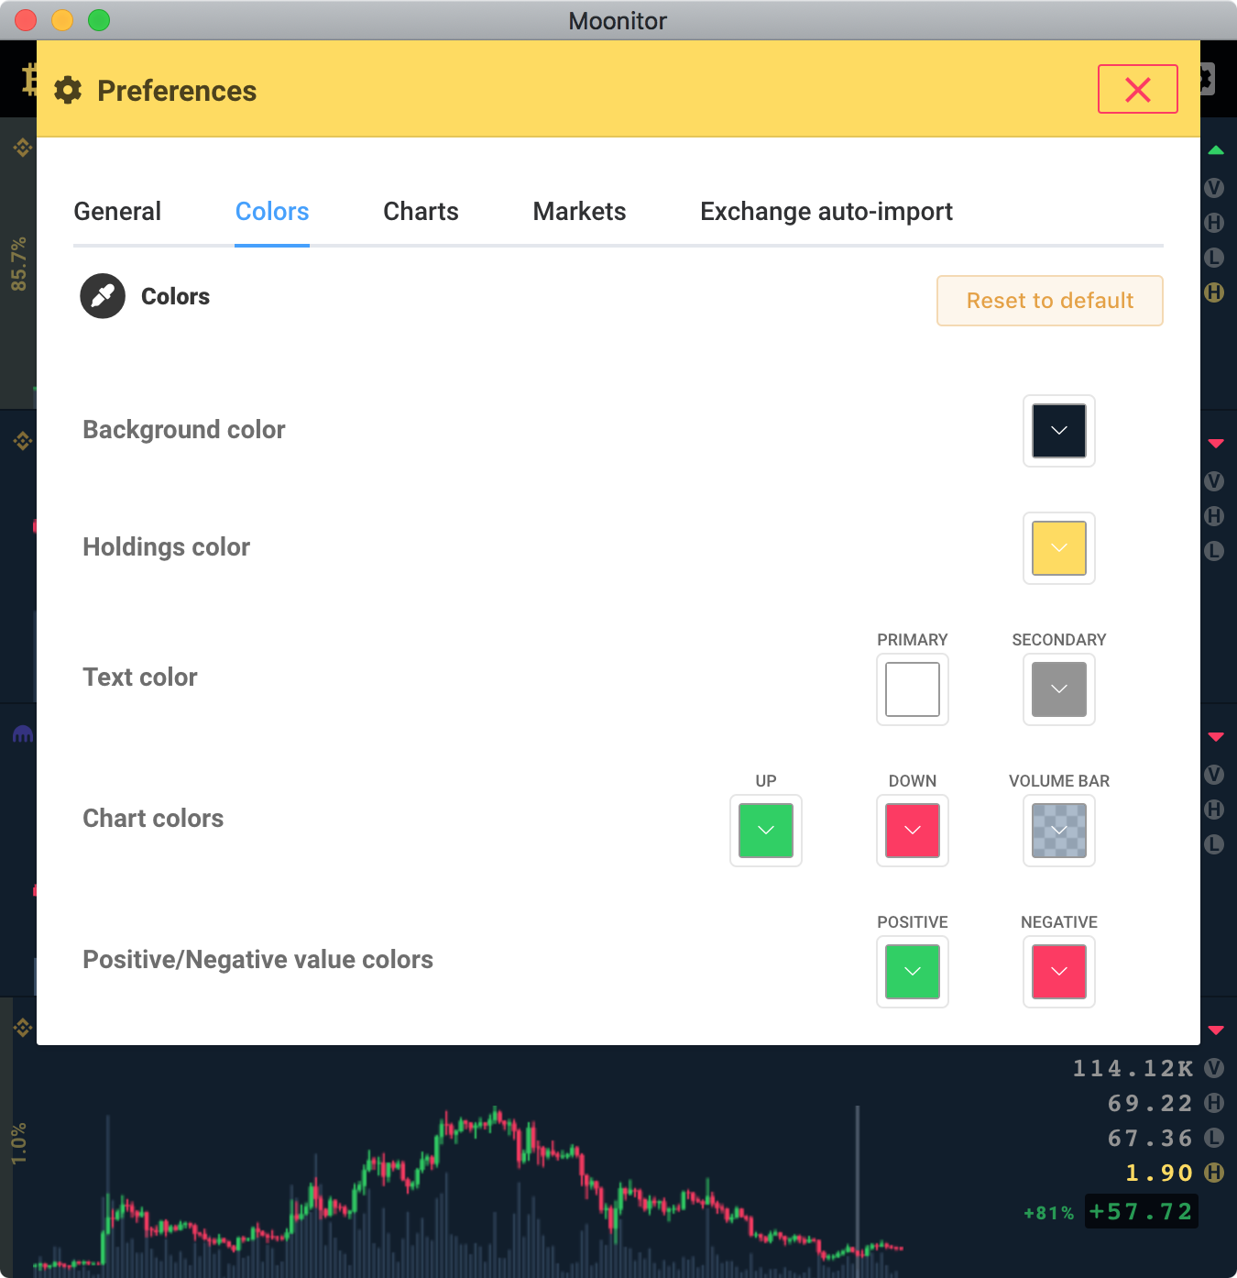The image size is (1237, 1278).
Task: Open the Holdings color picker dropdown
Action: click(x=1058, y=548)
